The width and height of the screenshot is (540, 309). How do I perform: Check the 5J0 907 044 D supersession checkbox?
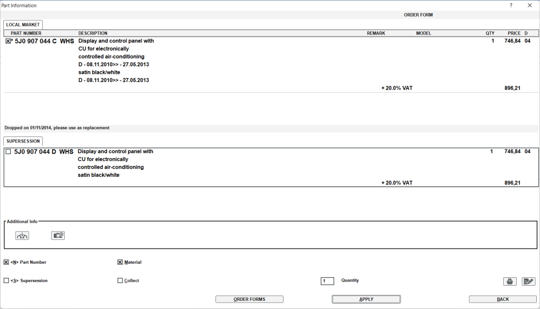coord(8,152)
